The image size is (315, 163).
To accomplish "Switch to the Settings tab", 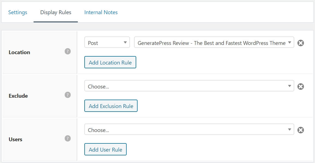I will coord(18,12).
